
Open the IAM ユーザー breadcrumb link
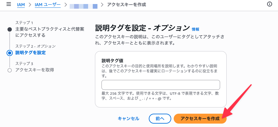48,5
